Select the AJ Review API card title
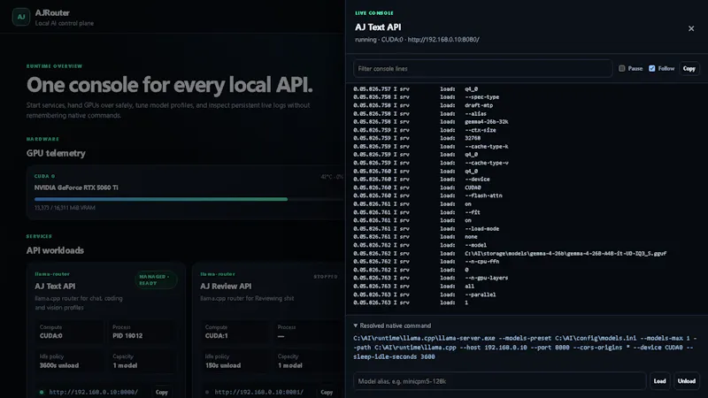Image resolution: width=708 pixels, height=398 pixels. click(x=226, y=286)
